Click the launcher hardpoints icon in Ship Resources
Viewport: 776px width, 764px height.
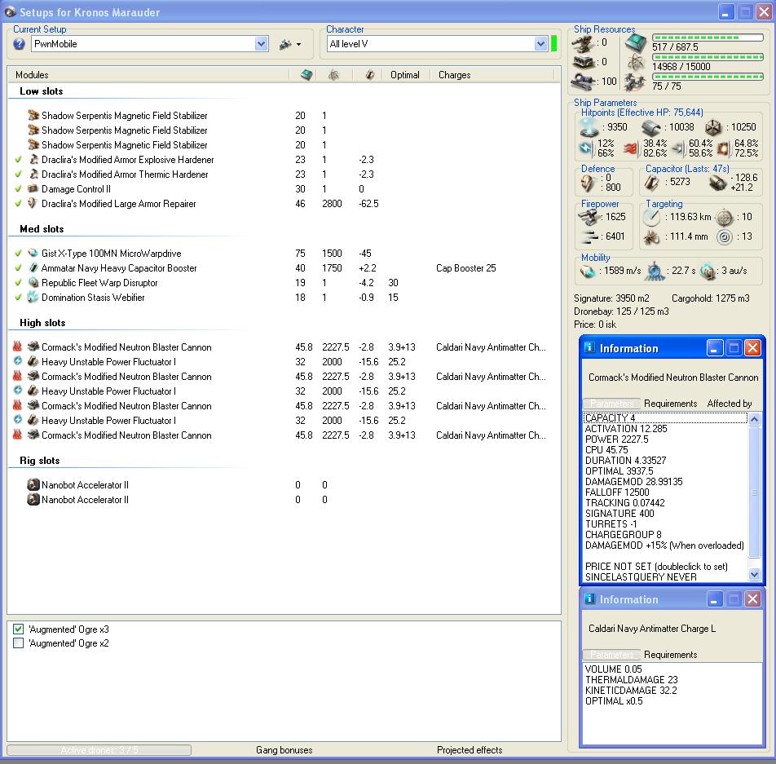pos(583,63)
